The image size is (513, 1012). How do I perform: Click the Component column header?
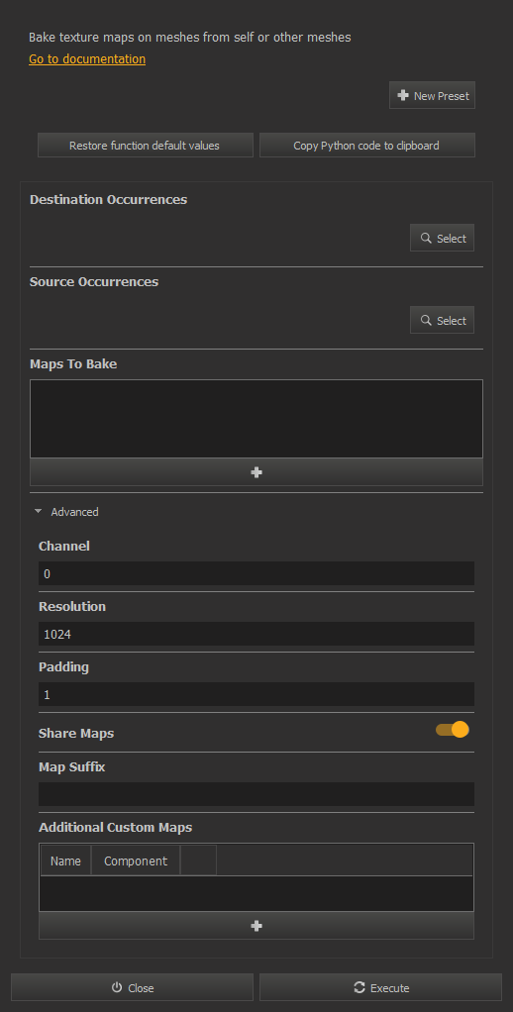tap(136, 860)
